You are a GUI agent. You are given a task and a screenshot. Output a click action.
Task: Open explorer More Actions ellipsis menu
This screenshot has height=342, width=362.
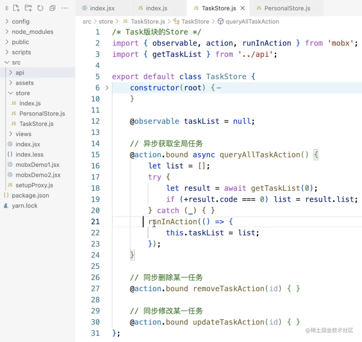click(64, 8)
